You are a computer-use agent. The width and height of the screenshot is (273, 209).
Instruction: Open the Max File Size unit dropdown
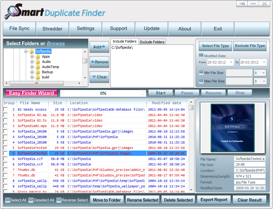pyautogui.click(x=264, y=81)
